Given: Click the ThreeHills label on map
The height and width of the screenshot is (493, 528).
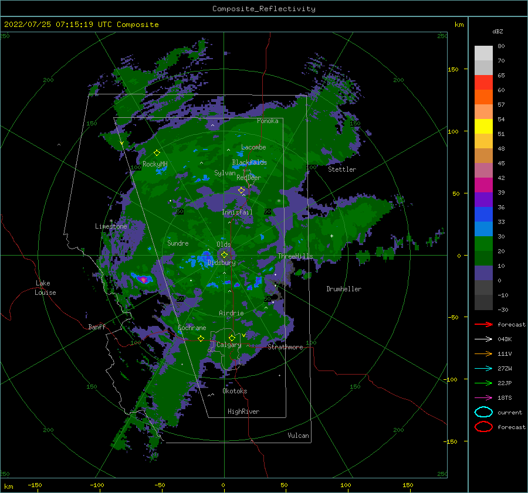Looking at the screenshot, I should pos(295,256).
